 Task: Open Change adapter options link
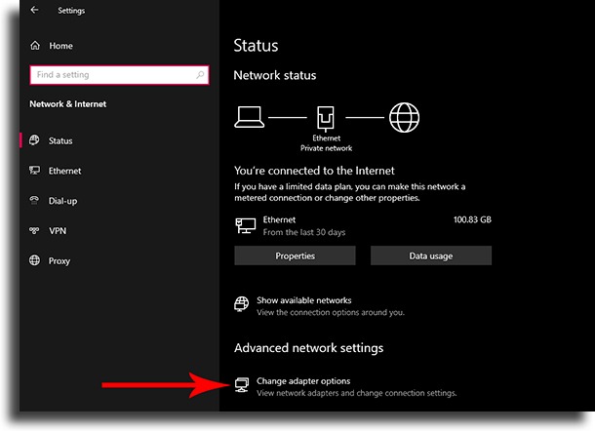(x=303, y=381)
